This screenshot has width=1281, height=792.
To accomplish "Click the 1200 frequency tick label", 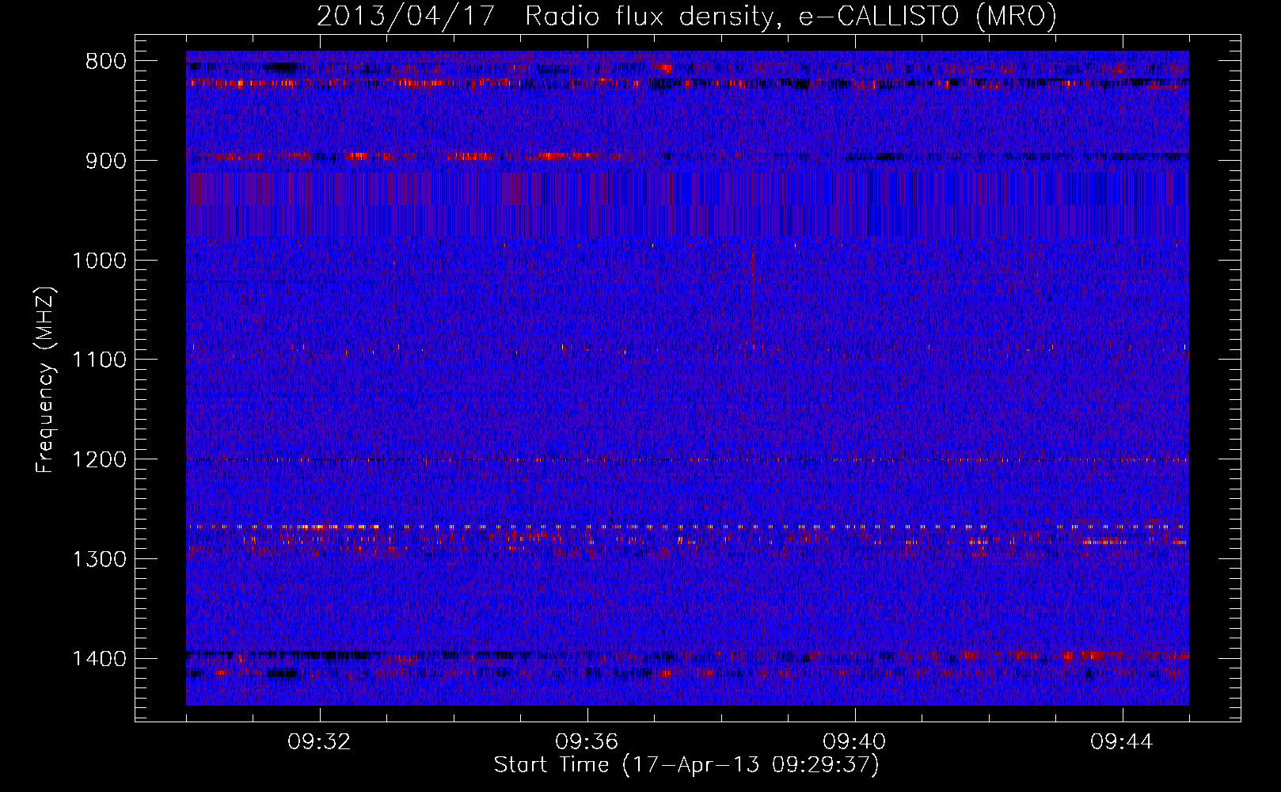I will [99, 460].
